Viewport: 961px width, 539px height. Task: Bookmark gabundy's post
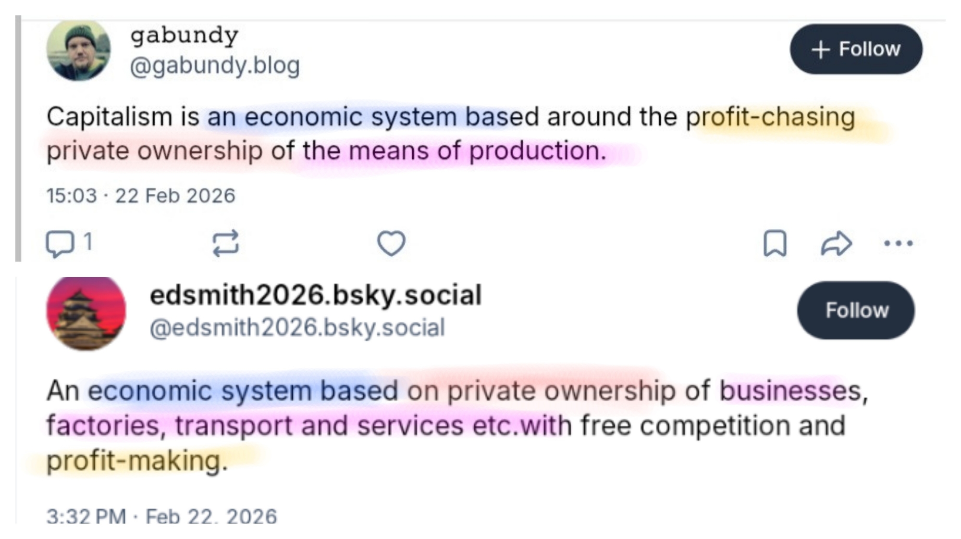pyautogui.click(x=775, y=243)
